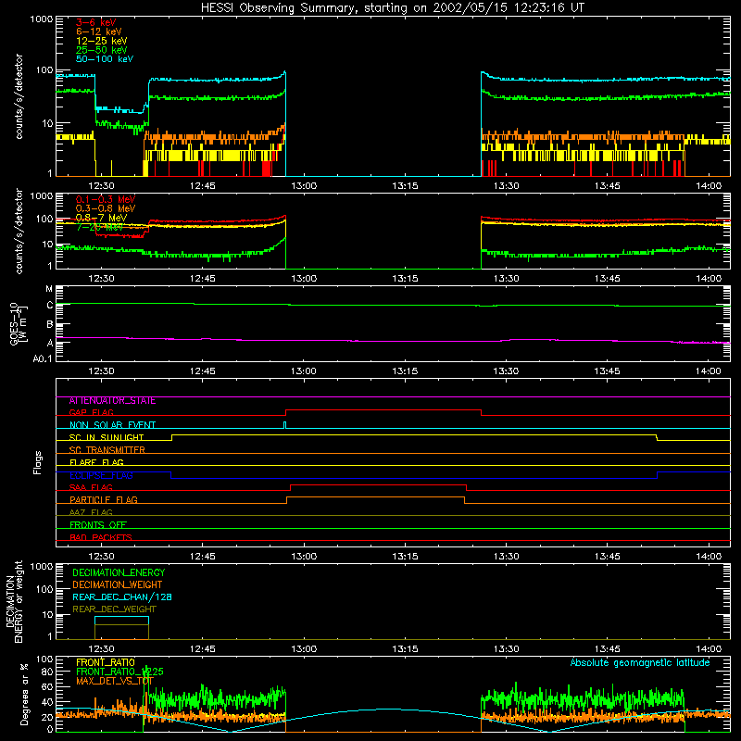Click the HESSI Observing Summary title text
Image resolution: width=741 pixels, height=741 pixels.
click(392, 8)
